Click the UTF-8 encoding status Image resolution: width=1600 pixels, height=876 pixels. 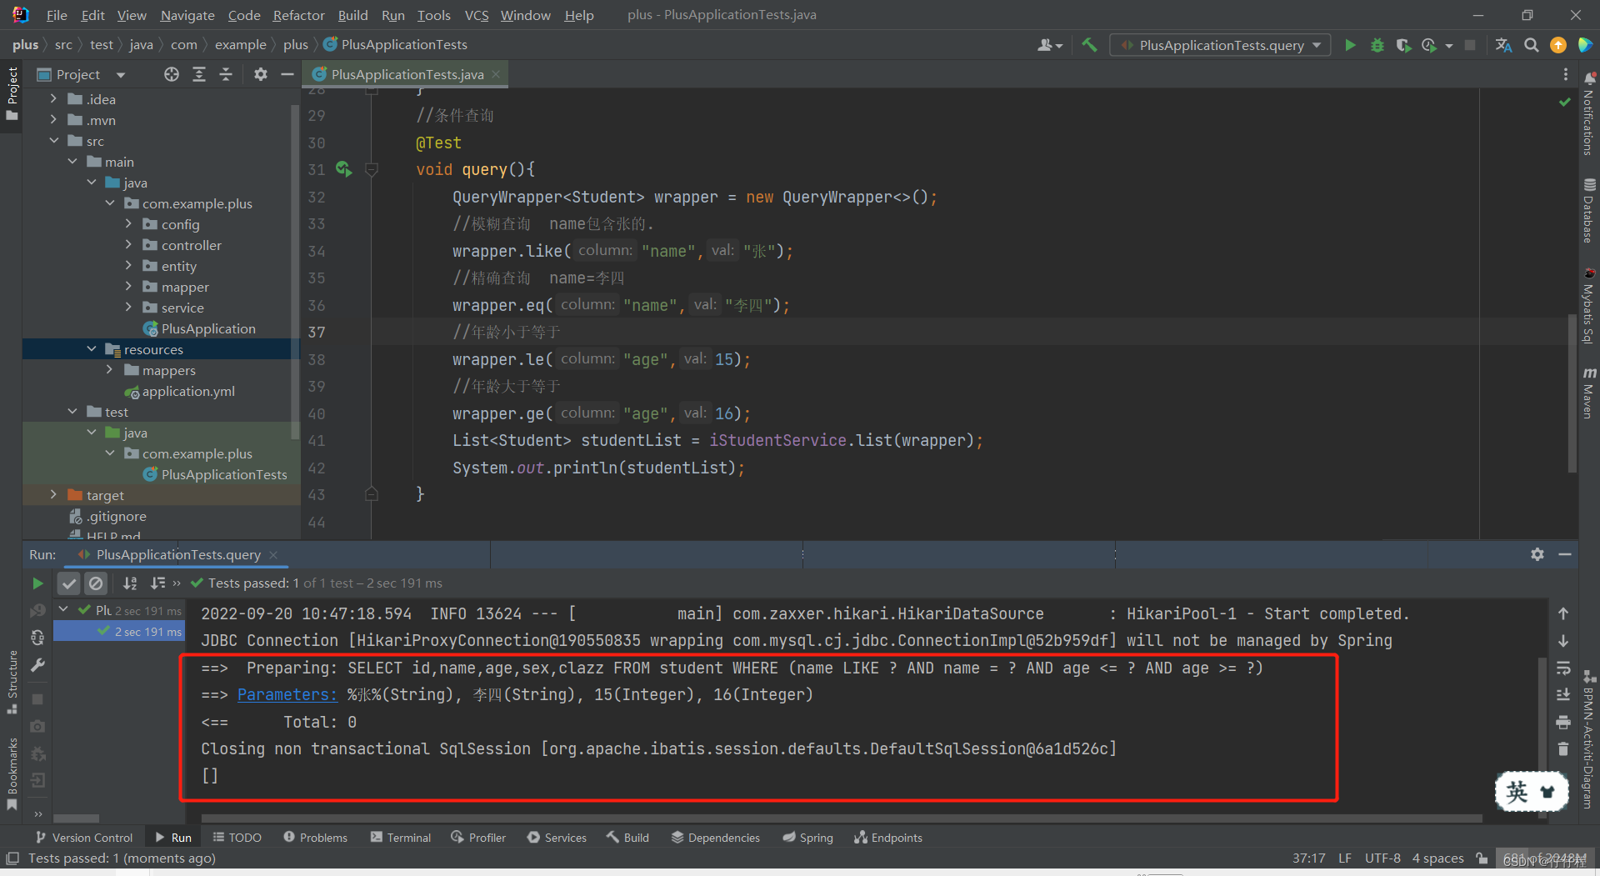[1382, 858]
